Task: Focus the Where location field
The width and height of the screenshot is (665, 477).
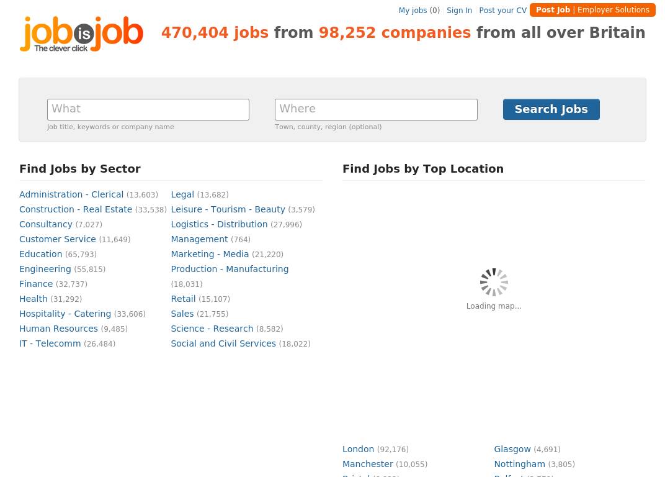Action: click(x=376, y=109)
